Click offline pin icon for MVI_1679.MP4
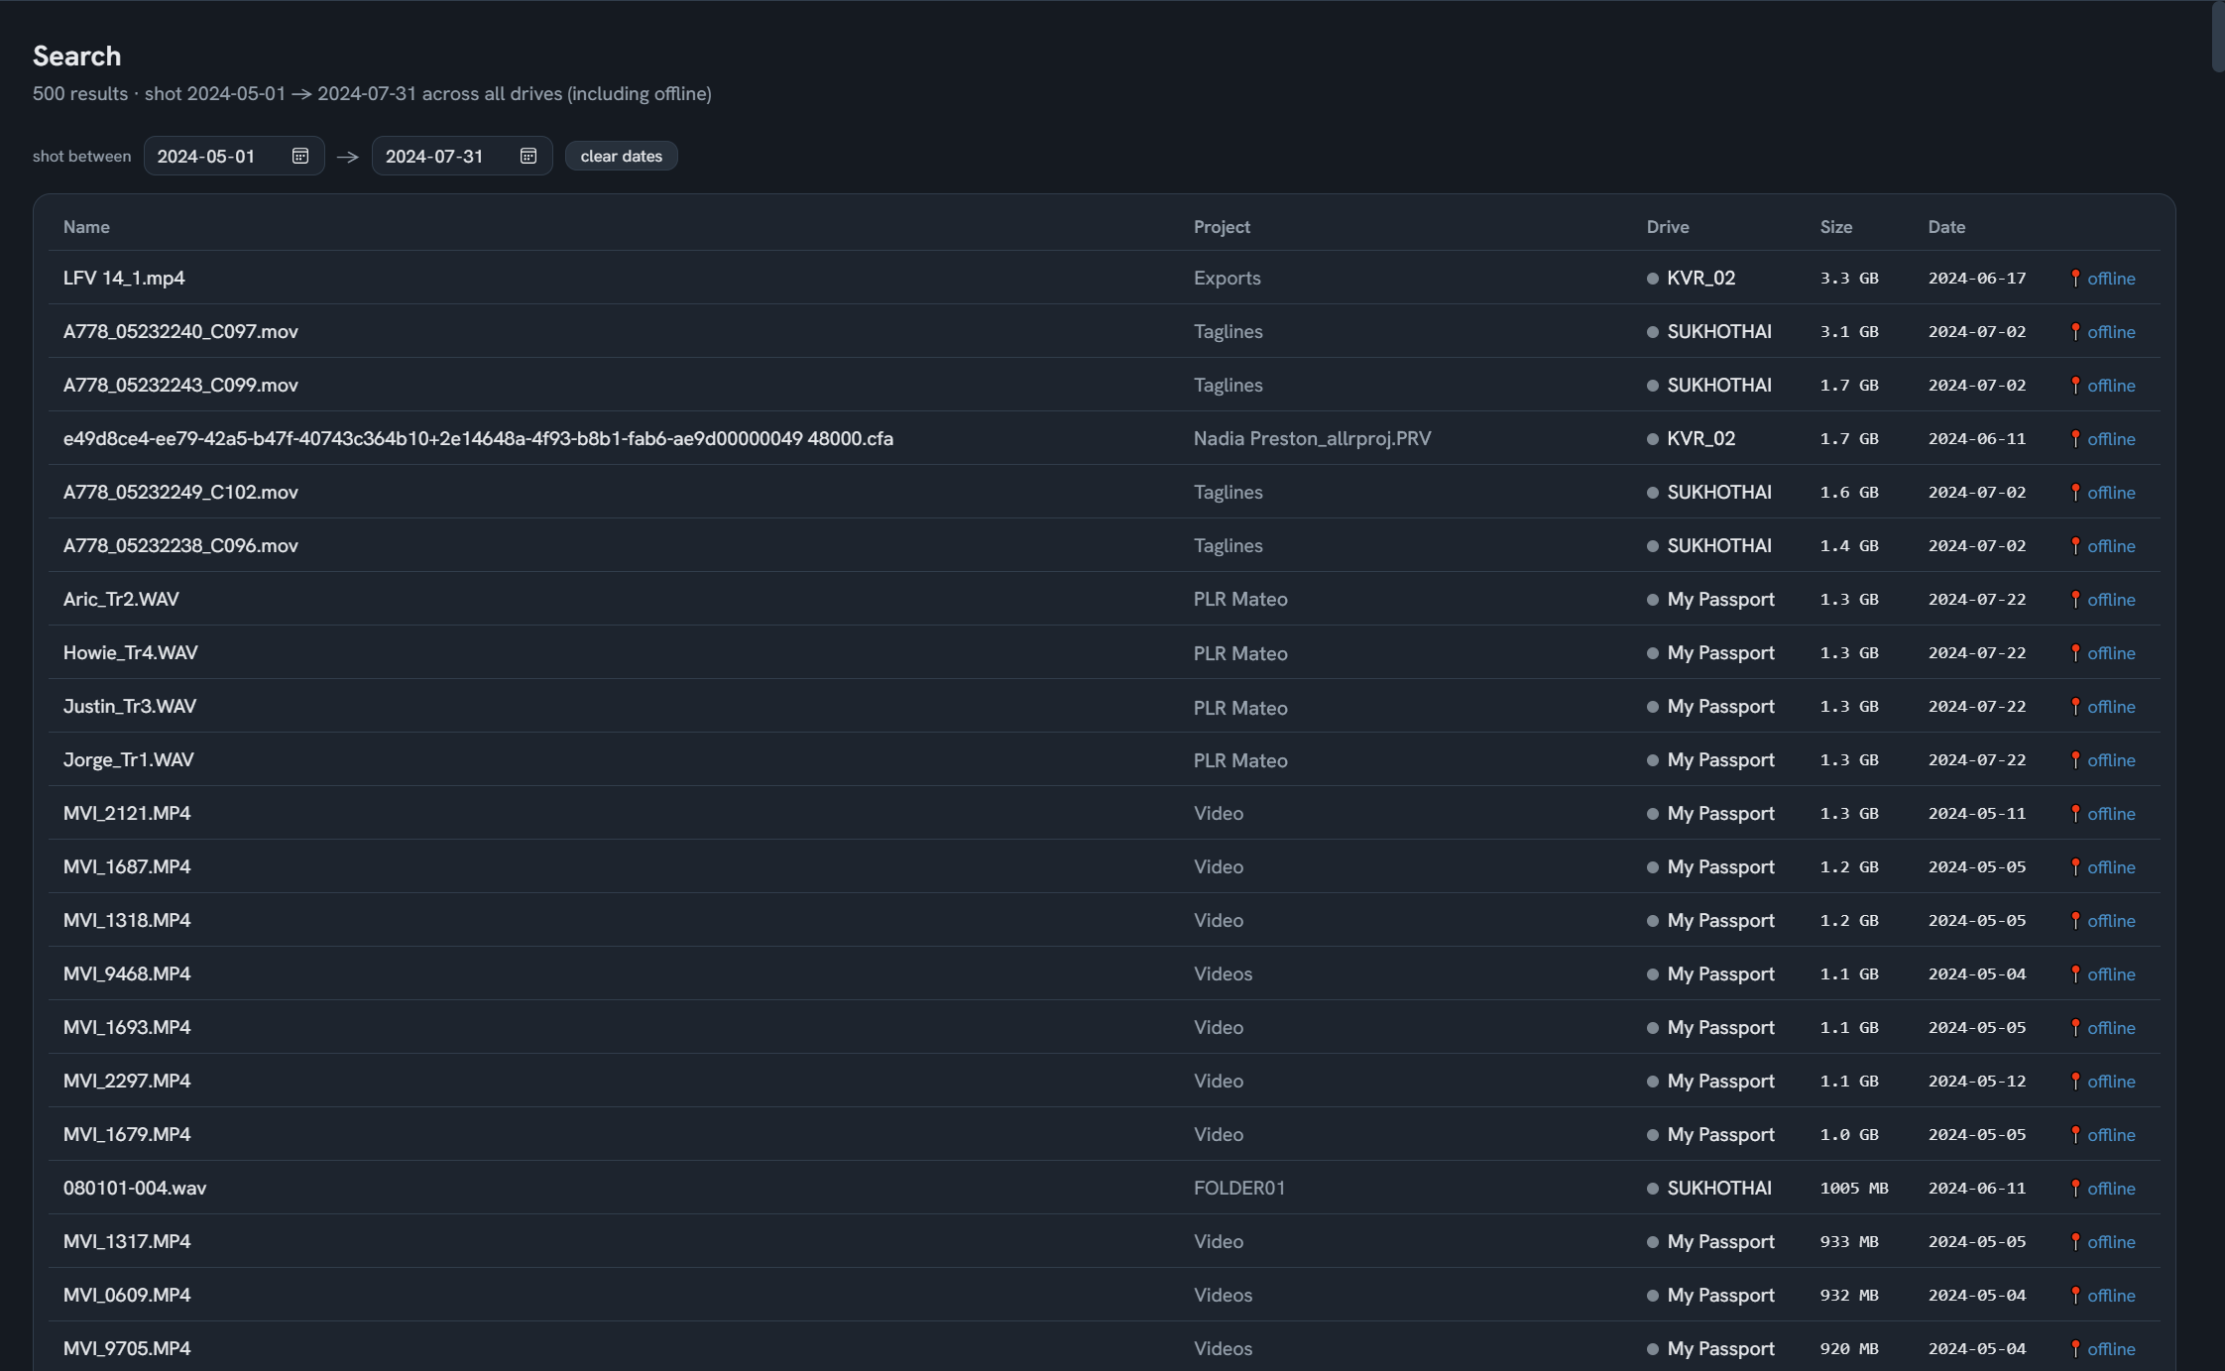The image size is (2225, 1371). pyautogui.click(x=2075, y=1135)
